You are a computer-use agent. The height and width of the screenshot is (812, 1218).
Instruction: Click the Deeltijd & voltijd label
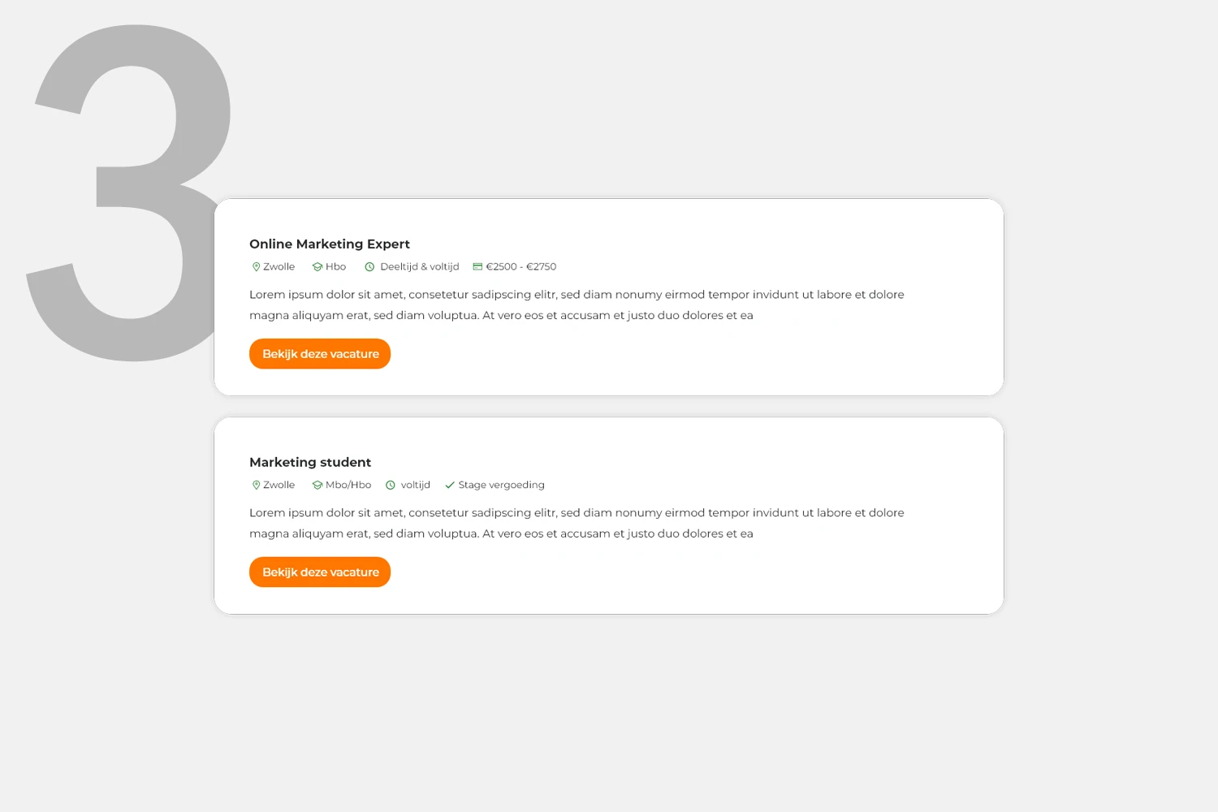tap(420, 266)
